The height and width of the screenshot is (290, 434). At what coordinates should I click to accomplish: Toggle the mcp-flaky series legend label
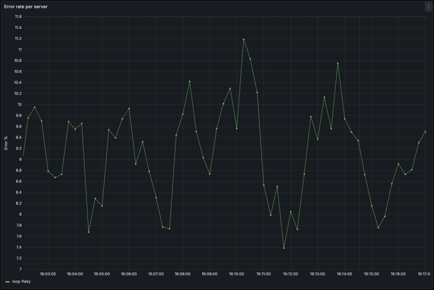[20, 282]
